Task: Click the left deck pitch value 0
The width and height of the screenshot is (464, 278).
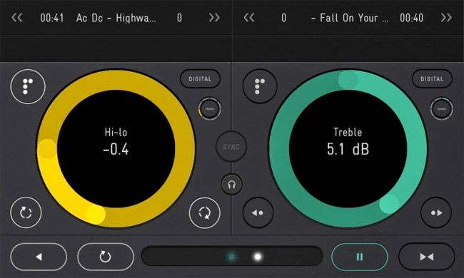Action: click(x=179, y=18)
